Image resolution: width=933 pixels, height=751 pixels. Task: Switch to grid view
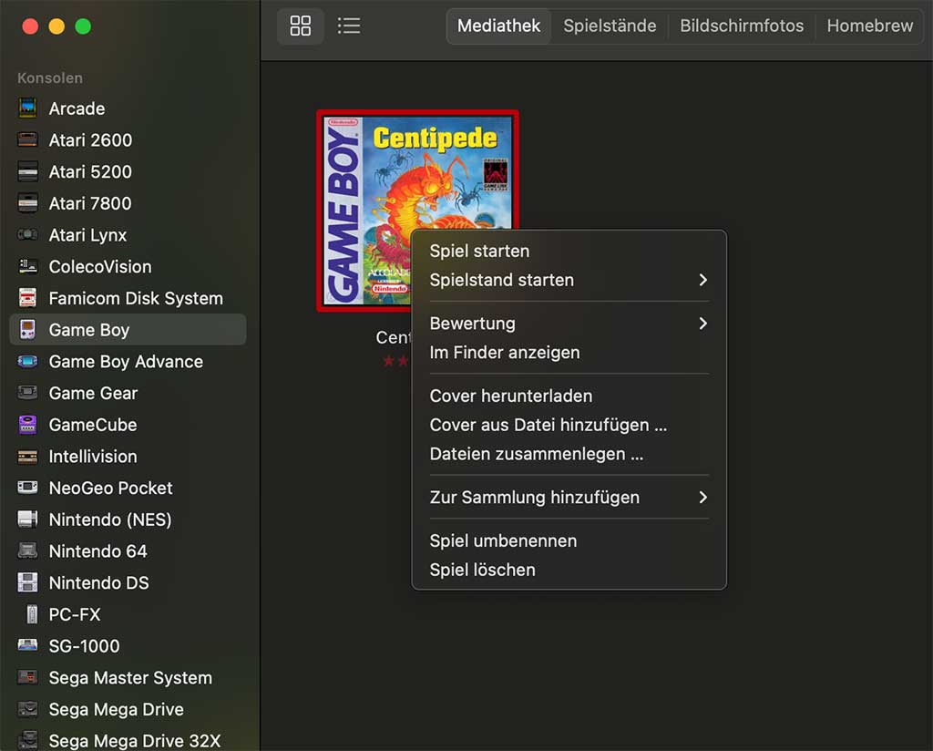point(301,26)
